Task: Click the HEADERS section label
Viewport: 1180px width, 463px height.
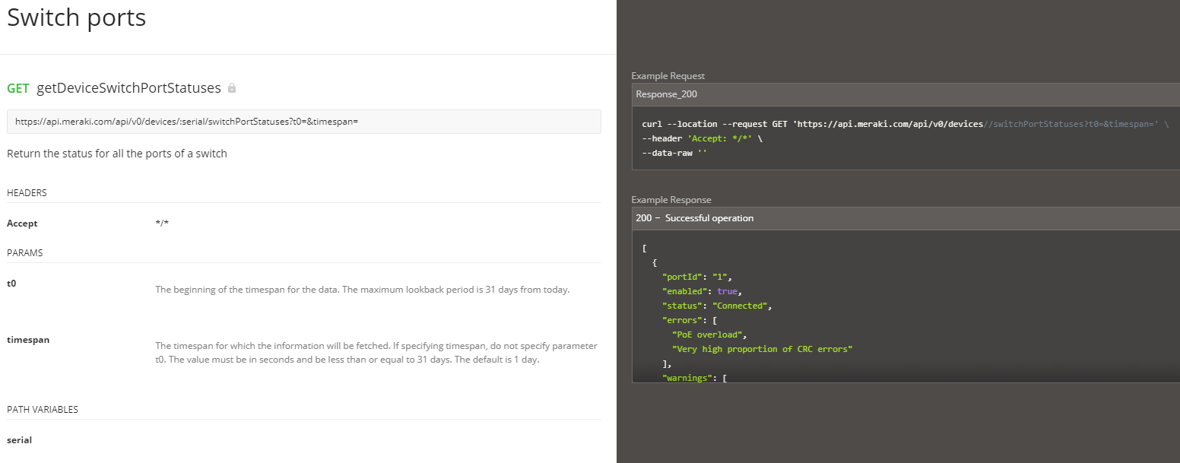Action: click(27, 192)
